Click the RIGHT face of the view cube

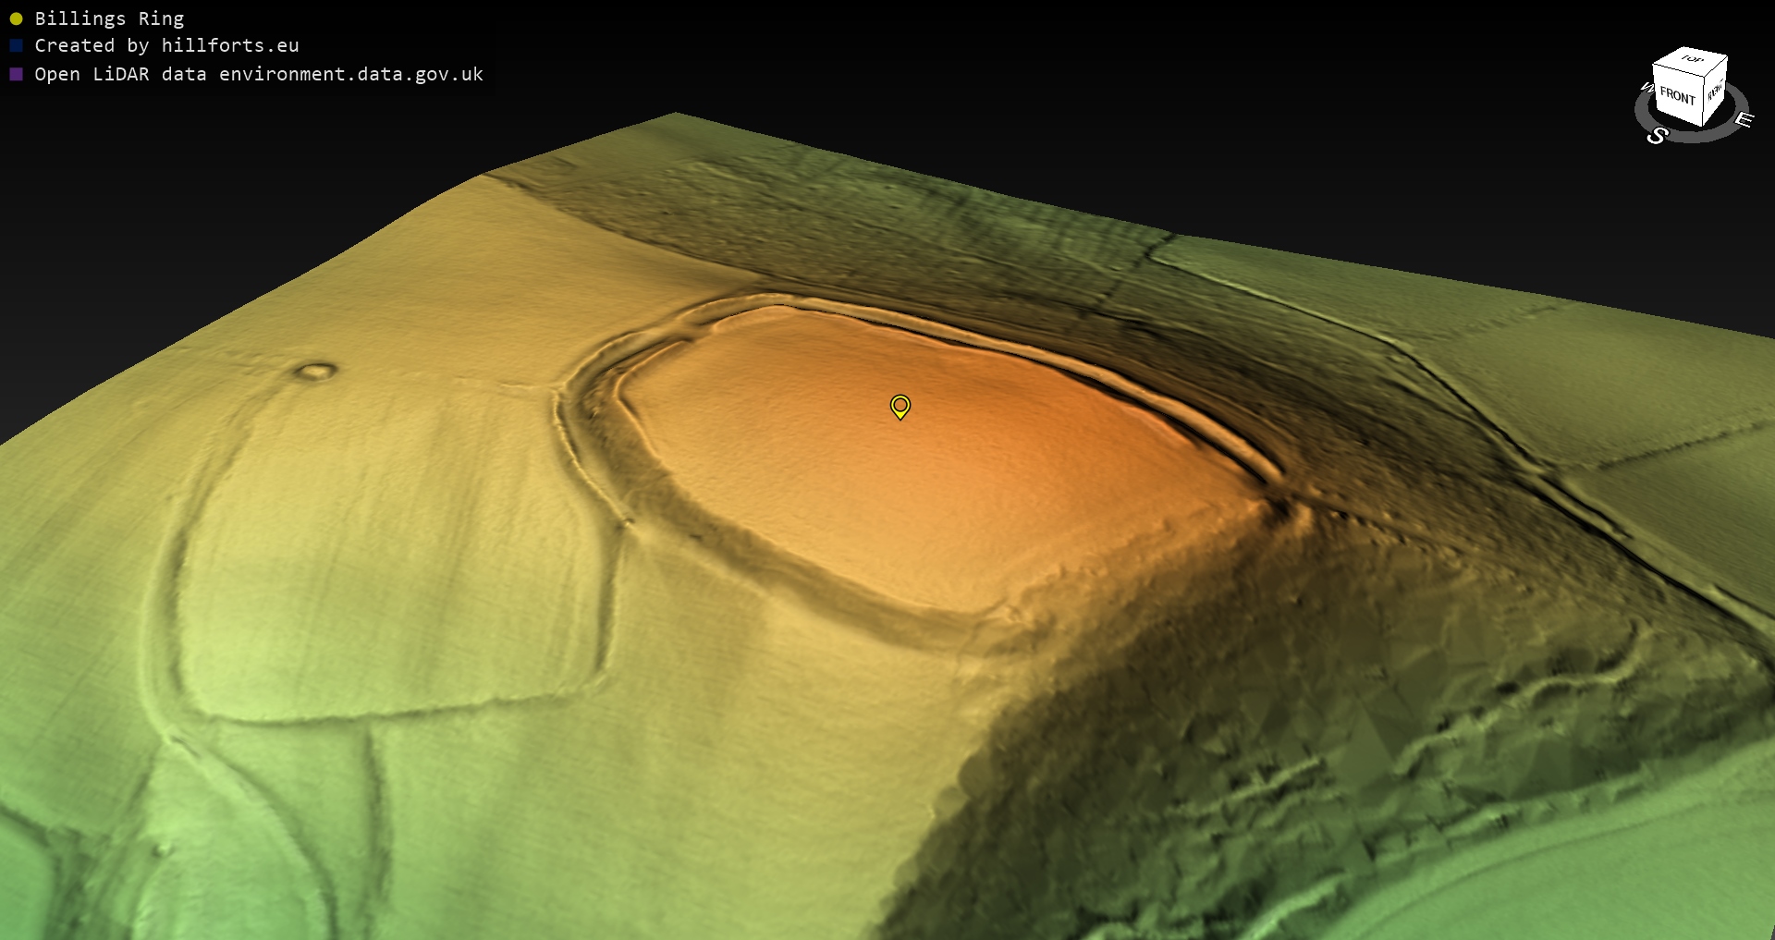(1715, 92)
